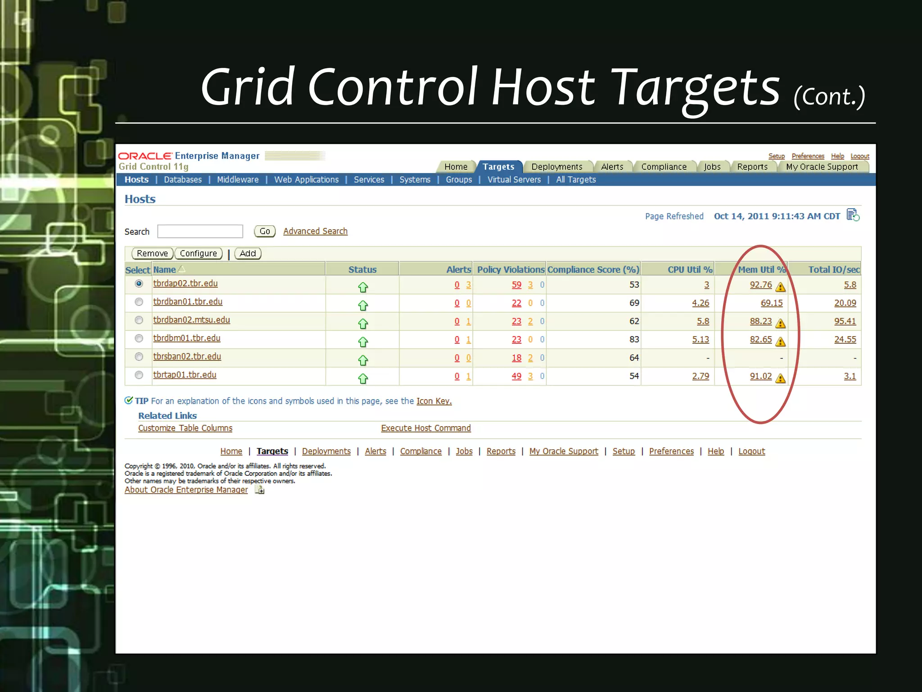Viewport: 922px width, 692px height.
Task: Click Logout link in top header
Action: tap(859, 156)
